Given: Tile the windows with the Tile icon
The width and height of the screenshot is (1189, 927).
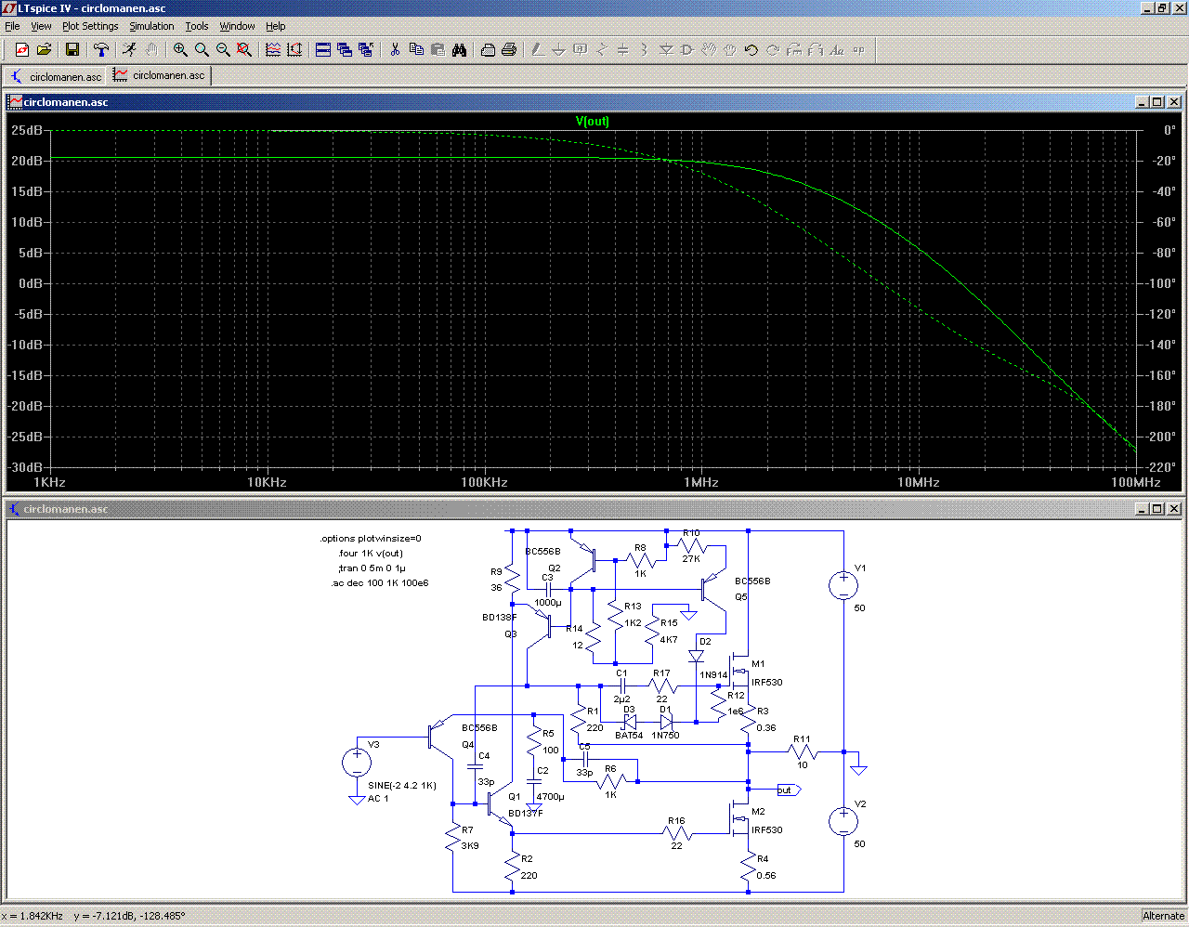Looking at the screenshot, I should coord(323,50).
